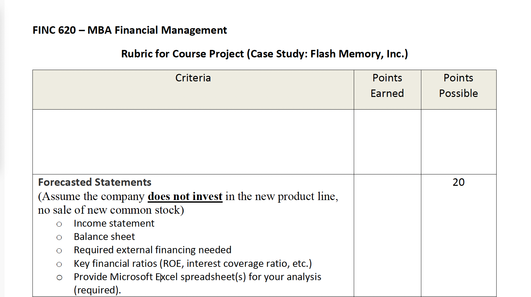Select the Criteria column header cell
Viewport: 531px width, 297px height.
pyautogui.click(x=193, y=89)
